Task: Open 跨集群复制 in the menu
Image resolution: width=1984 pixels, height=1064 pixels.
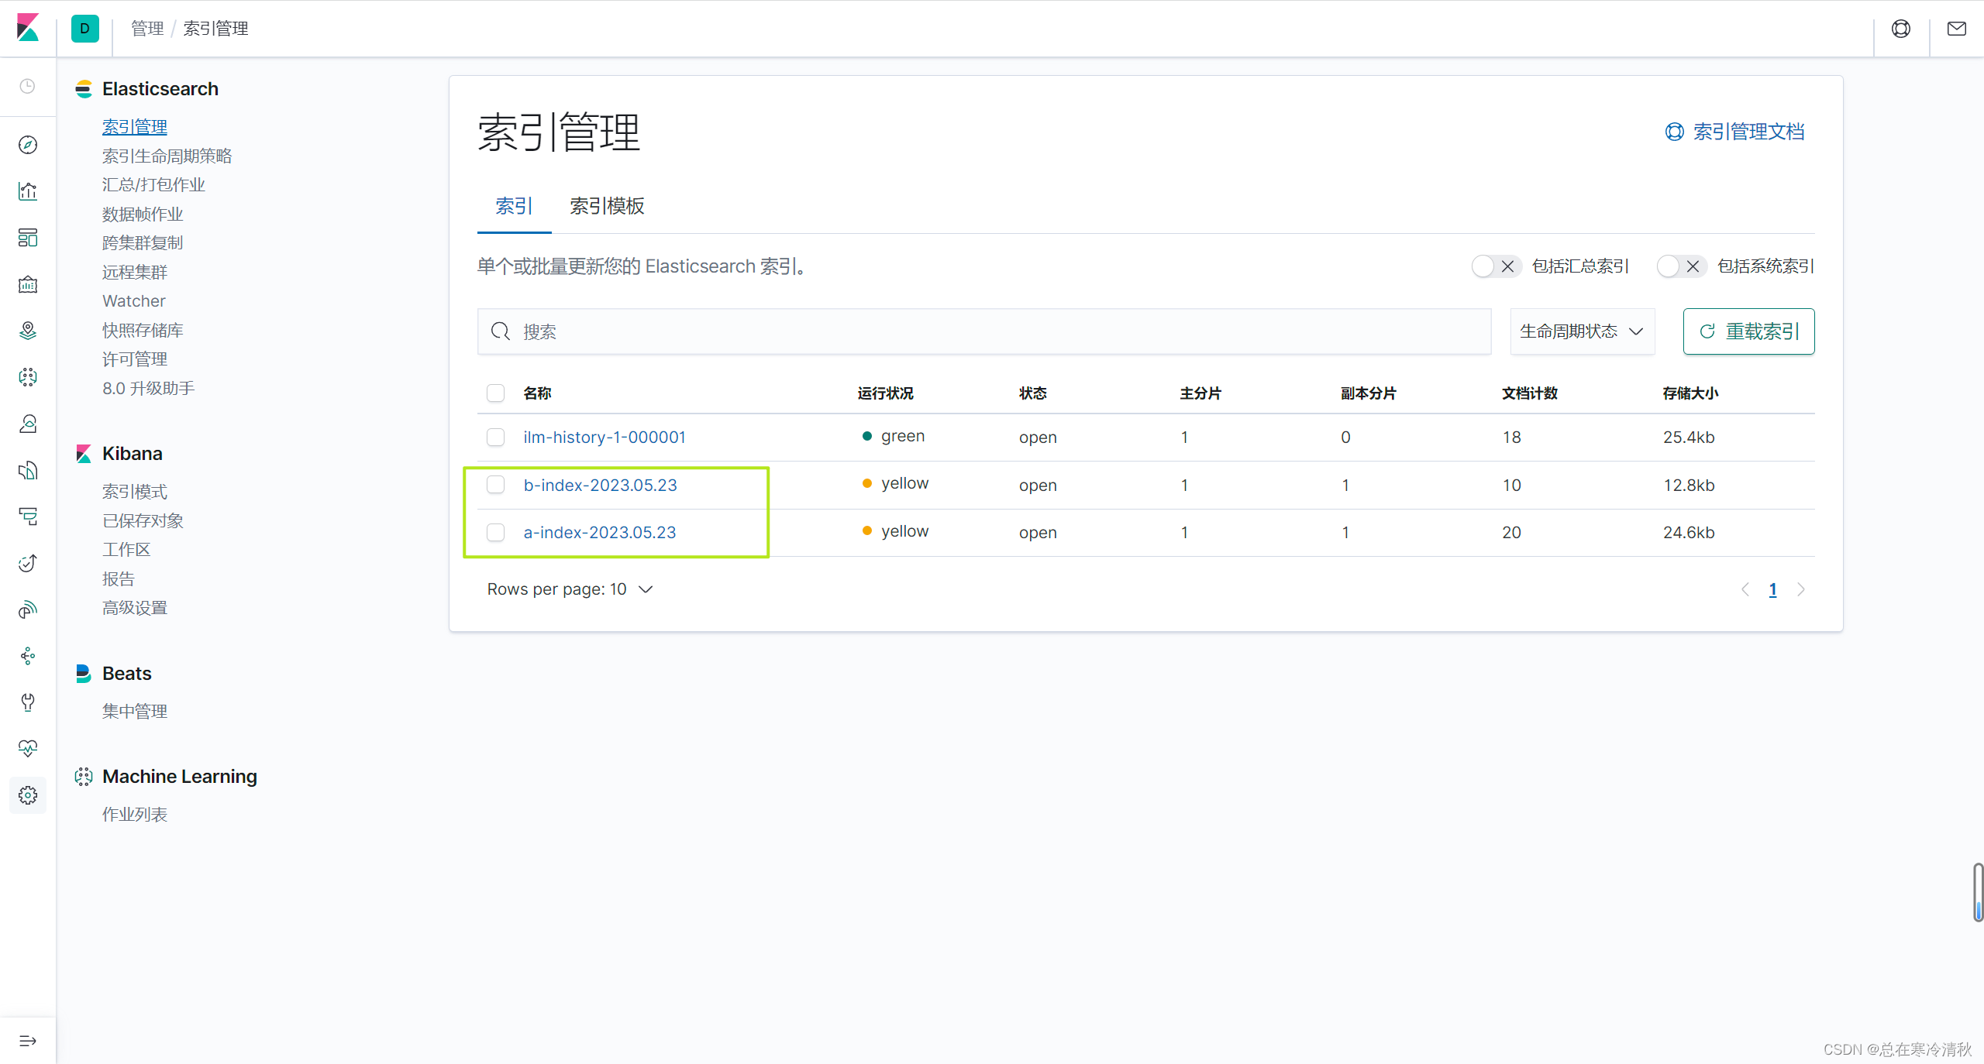Action: (x=143, y=242)
